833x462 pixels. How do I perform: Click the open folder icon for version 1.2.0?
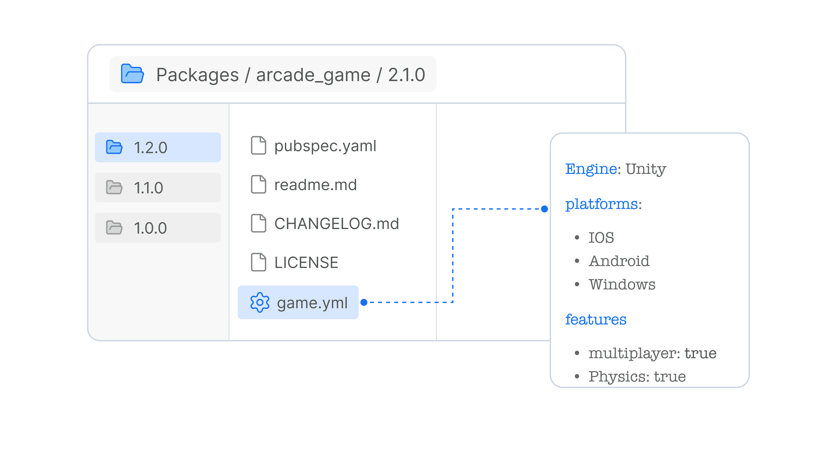click(x=114, y=147)
